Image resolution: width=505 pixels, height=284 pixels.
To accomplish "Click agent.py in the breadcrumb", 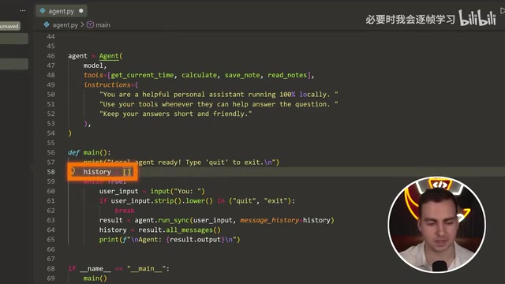I will point(65,24).
